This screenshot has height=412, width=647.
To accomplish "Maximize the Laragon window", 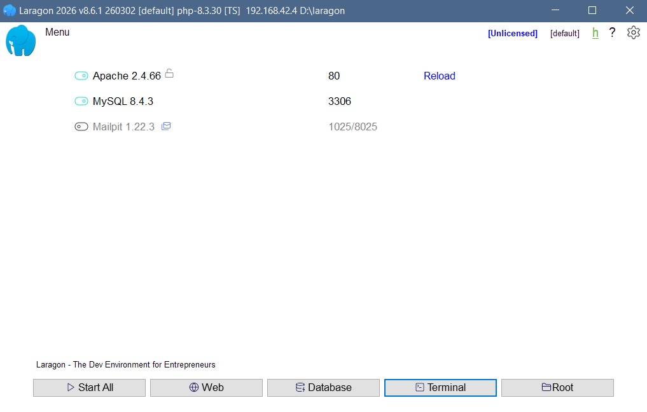I will [x=592, y=10].
